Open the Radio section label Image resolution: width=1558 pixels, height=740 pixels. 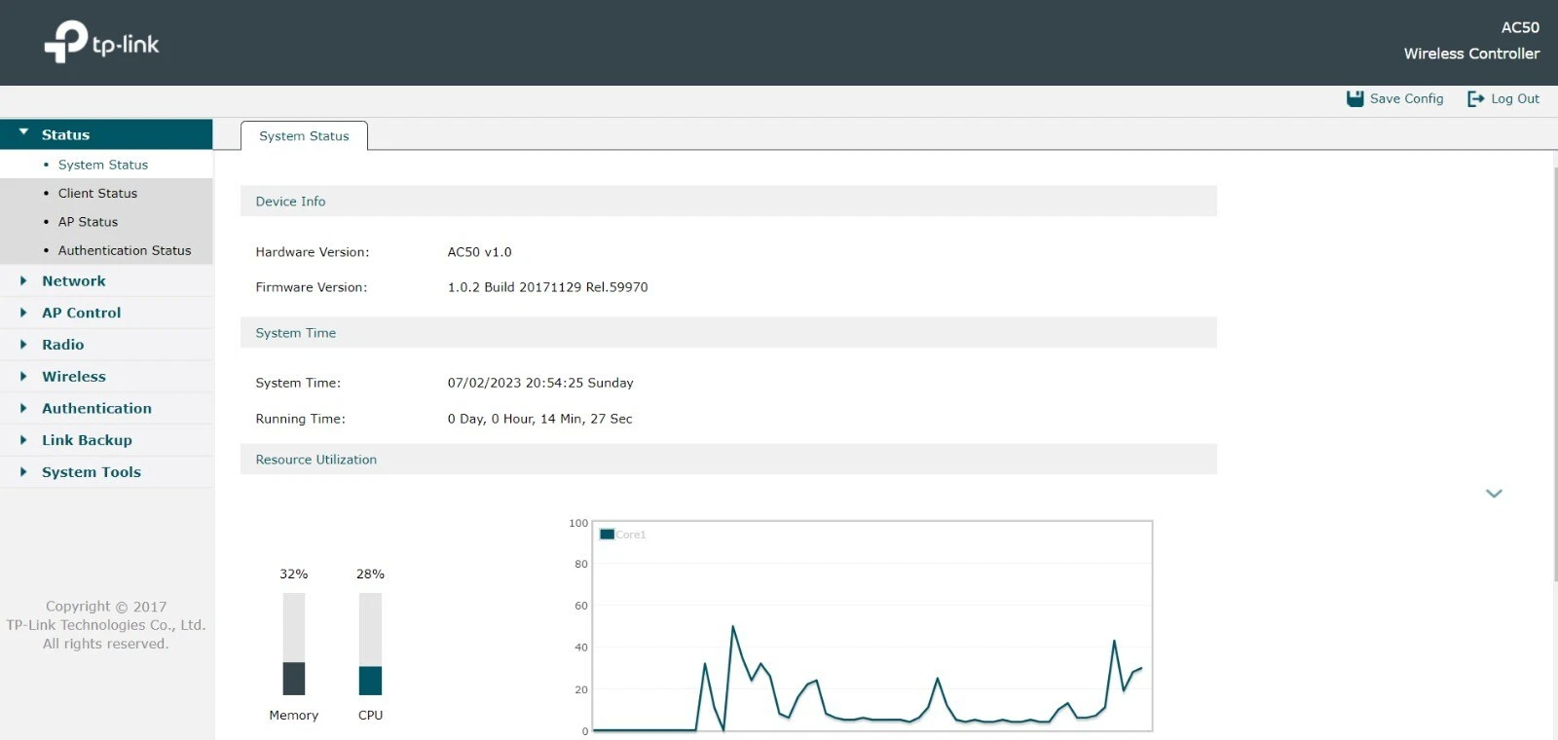point(63,345)
